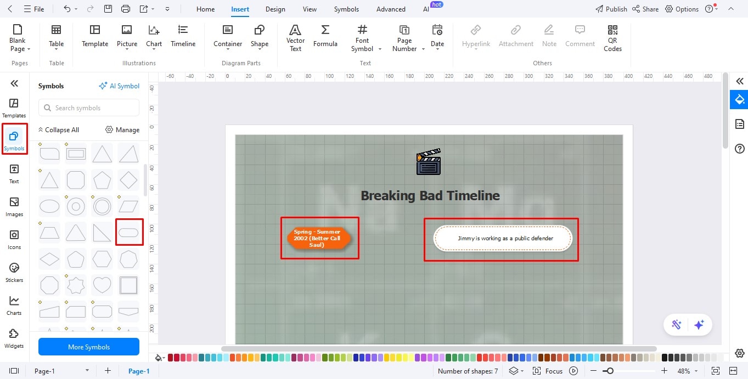Open the Templates sidebar panel
Screen dimensions: 748x379
coord(14,108)
